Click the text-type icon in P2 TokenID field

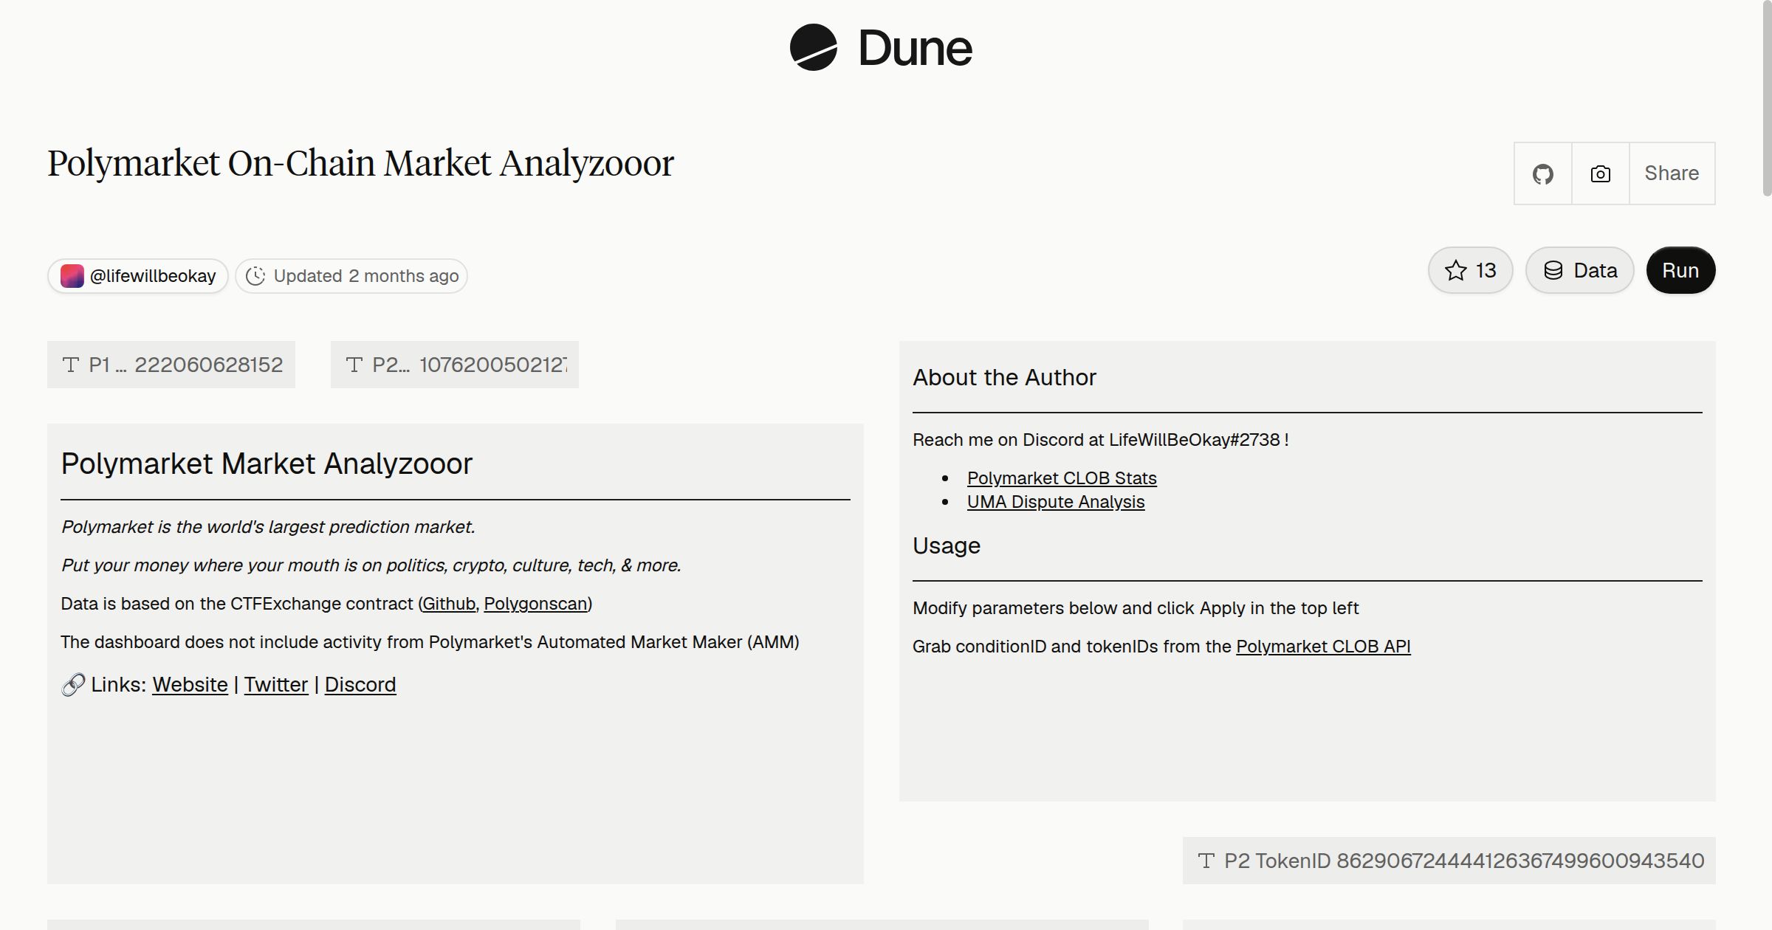tap(1206, 861)
